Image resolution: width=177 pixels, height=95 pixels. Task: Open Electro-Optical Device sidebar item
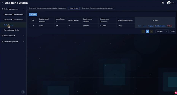(12, 30)
